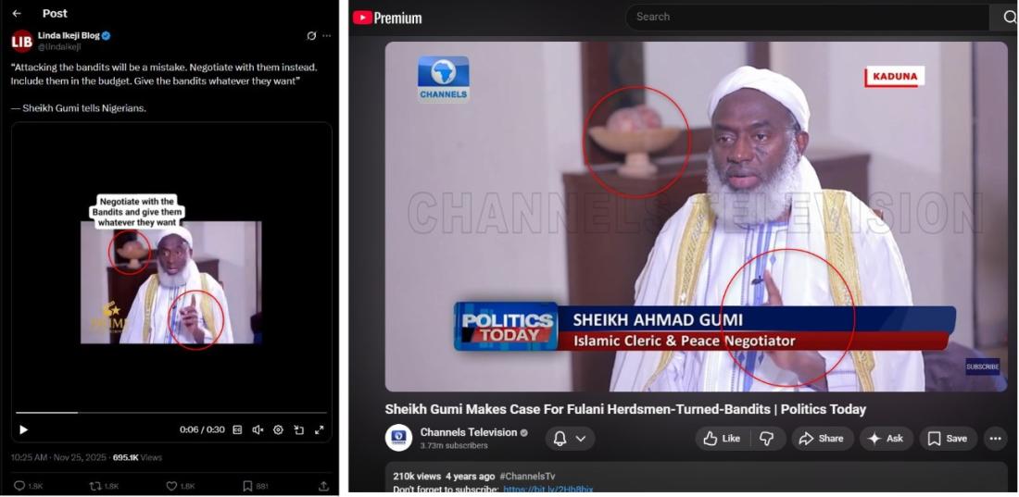This screenshot has width=1019, height=497.
Task: Open the Channels Television channel link
Action: click(x=468, y=432)
